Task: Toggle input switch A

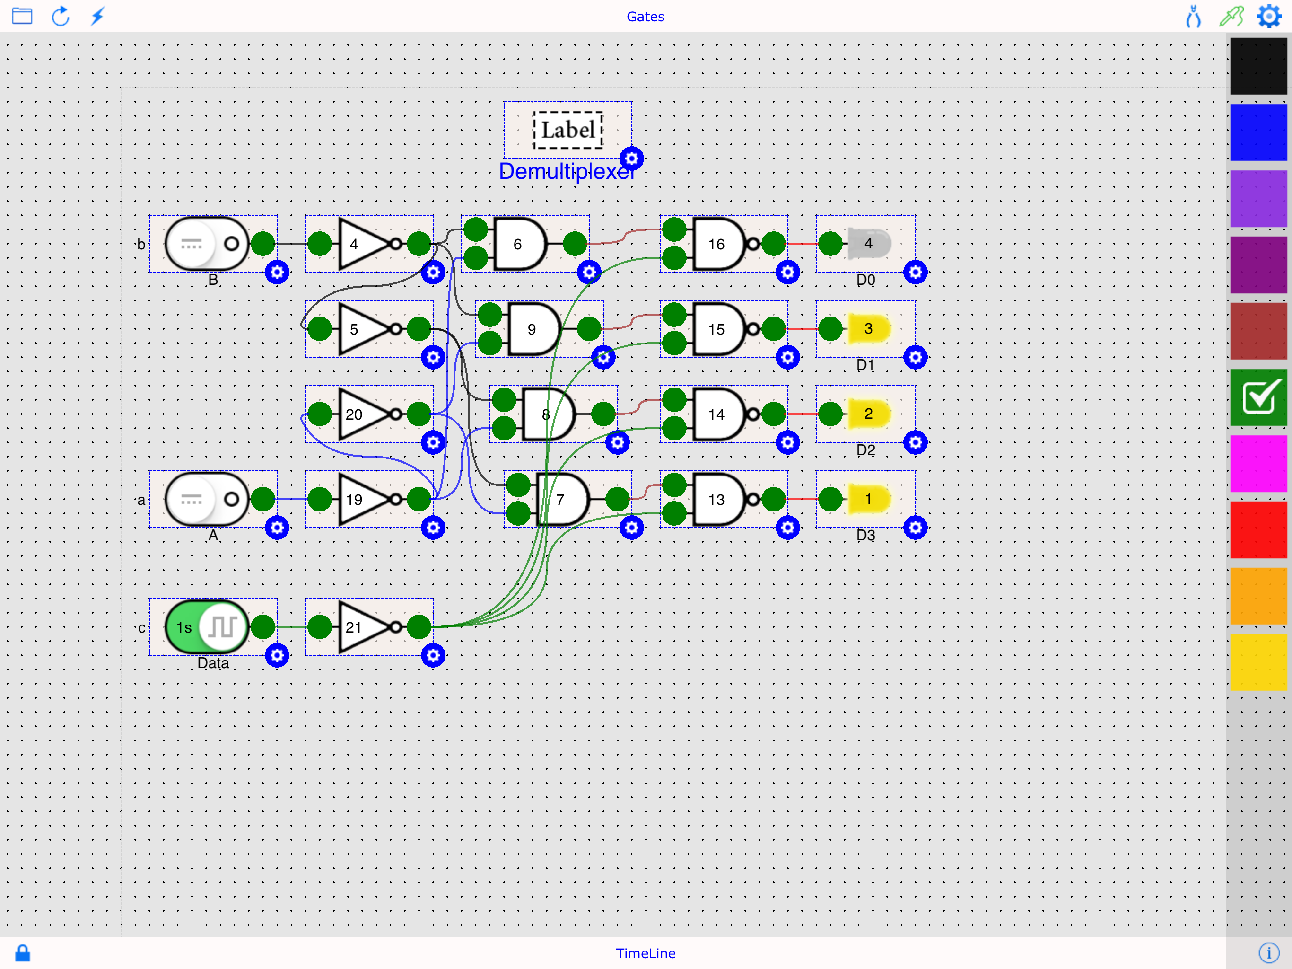Action: tap(207, 499)
